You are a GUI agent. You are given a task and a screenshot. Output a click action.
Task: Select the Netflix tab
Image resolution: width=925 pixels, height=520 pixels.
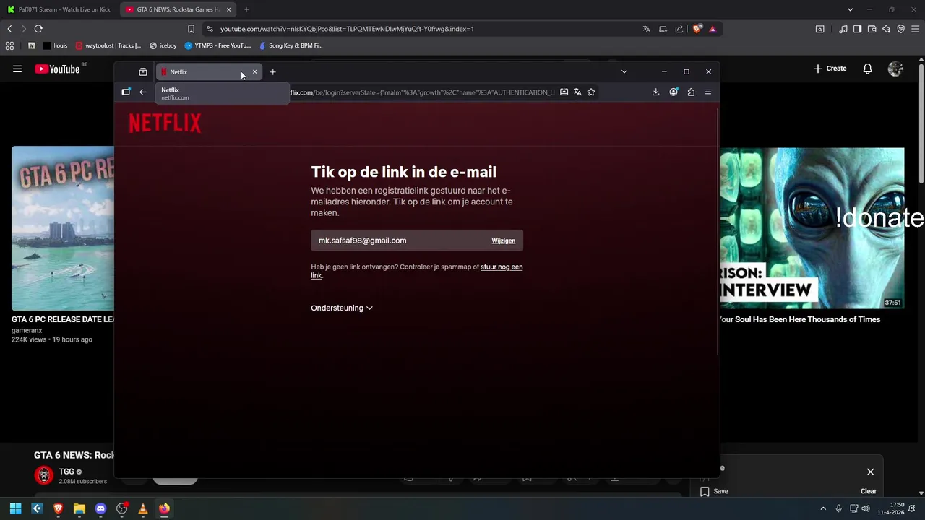pyautogui.click(x=209, y=71)
